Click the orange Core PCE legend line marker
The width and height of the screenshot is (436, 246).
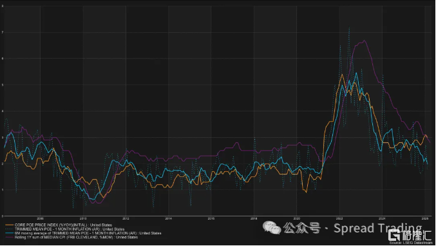coord(9,225)
